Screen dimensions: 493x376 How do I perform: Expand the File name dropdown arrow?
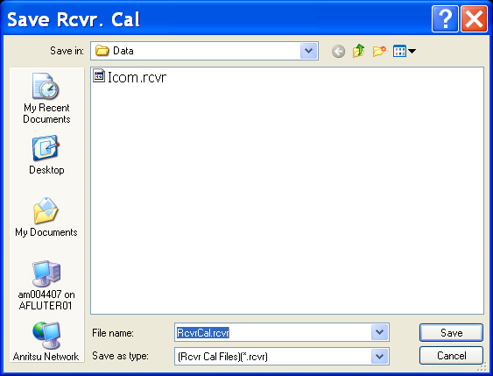[379, 332]
